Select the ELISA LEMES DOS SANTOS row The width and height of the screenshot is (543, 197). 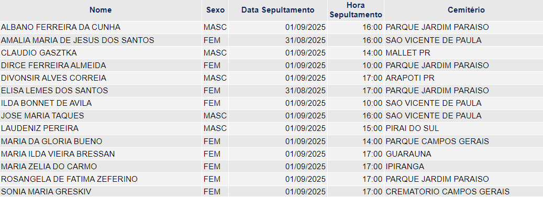pyautogui.click(x=271, y=91)
